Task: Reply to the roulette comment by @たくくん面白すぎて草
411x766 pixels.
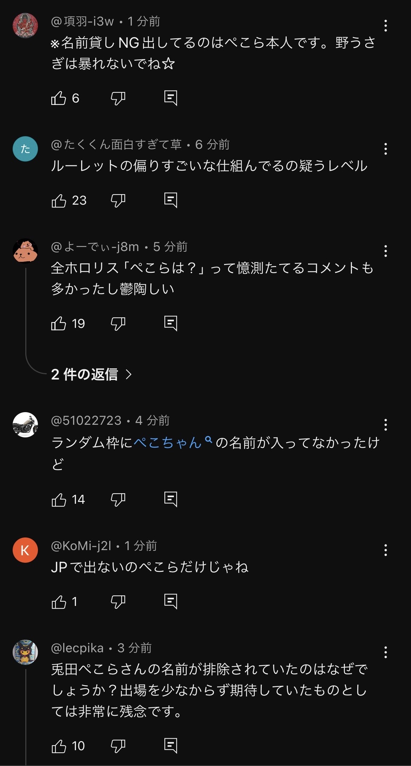Action: coord(171,200)
